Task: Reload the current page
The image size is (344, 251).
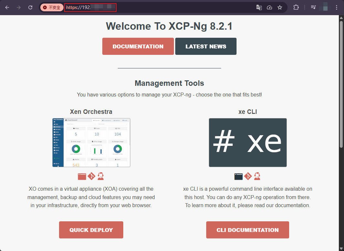Action: tap(30, 7)
